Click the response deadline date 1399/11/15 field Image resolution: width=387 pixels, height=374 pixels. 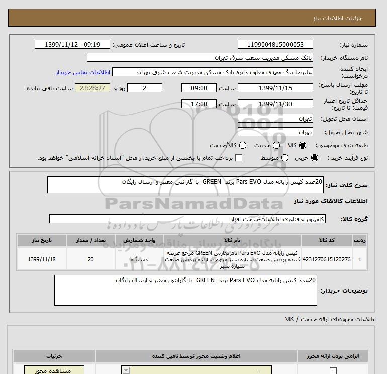coord(274,88)
